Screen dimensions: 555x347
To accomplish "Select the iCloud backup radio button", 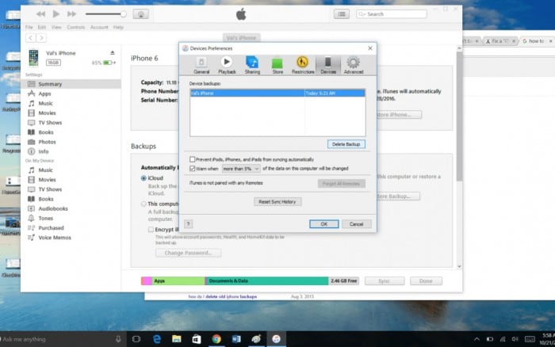I will tap(144, 178).
